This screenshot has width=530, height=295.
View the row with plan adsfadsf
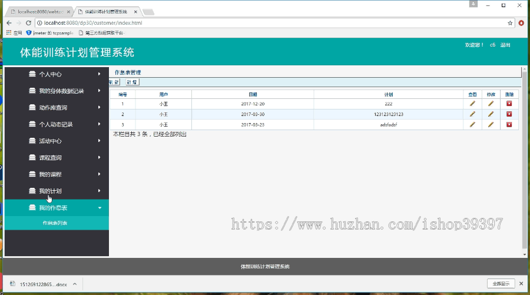[472, 125]
